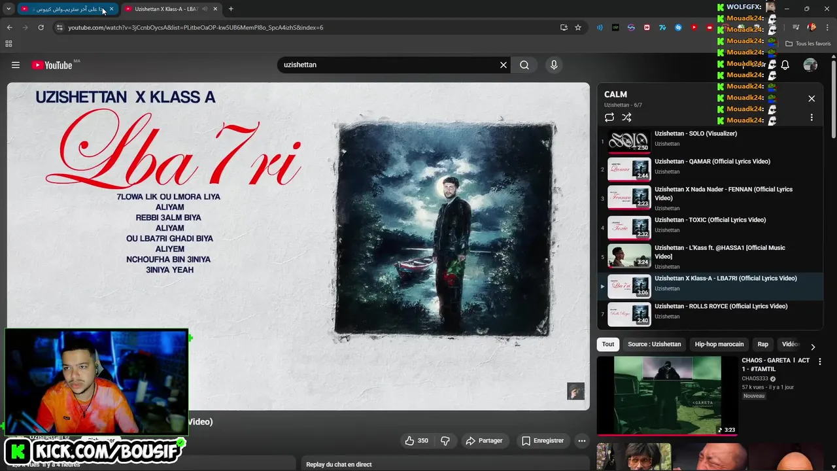Dislike the video with thumbs down
This screenshot has width=837, height=471.
point(445,441)
